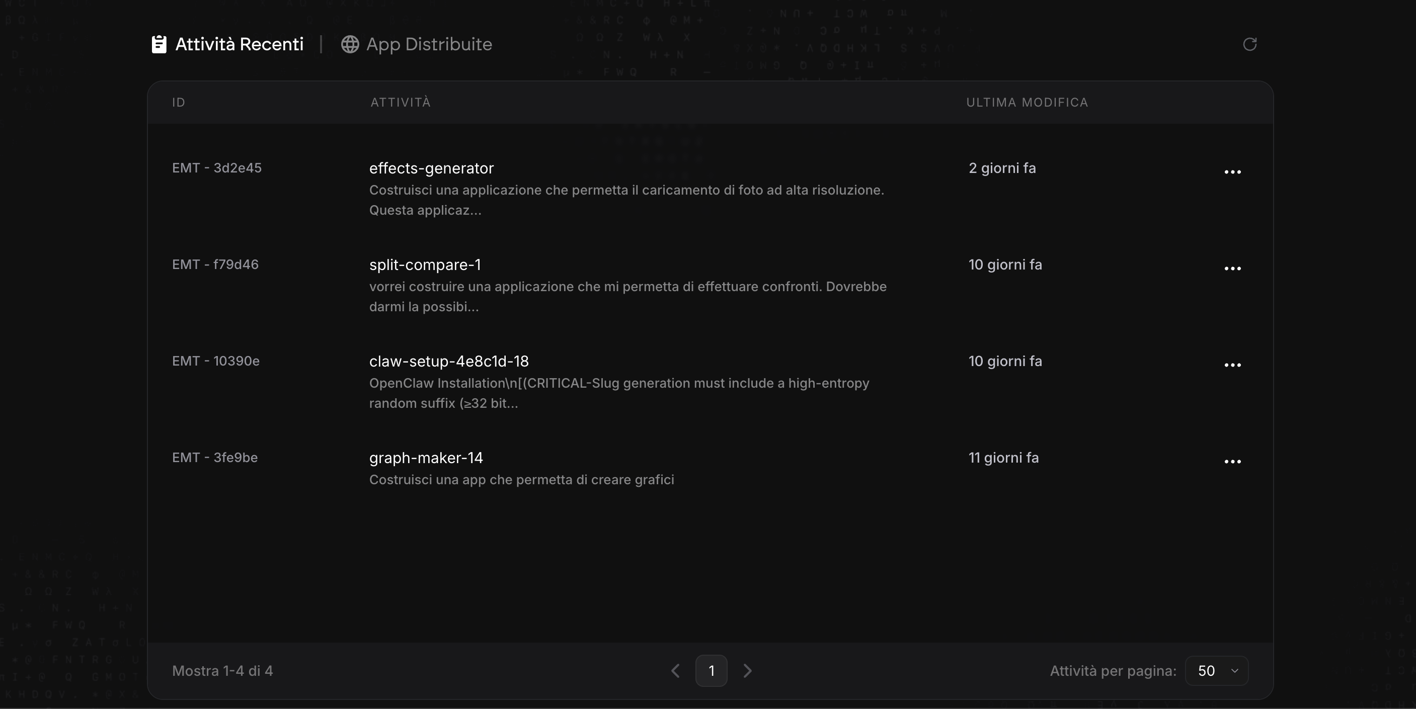Select the Attività Recenti tab

coord(239,44)
